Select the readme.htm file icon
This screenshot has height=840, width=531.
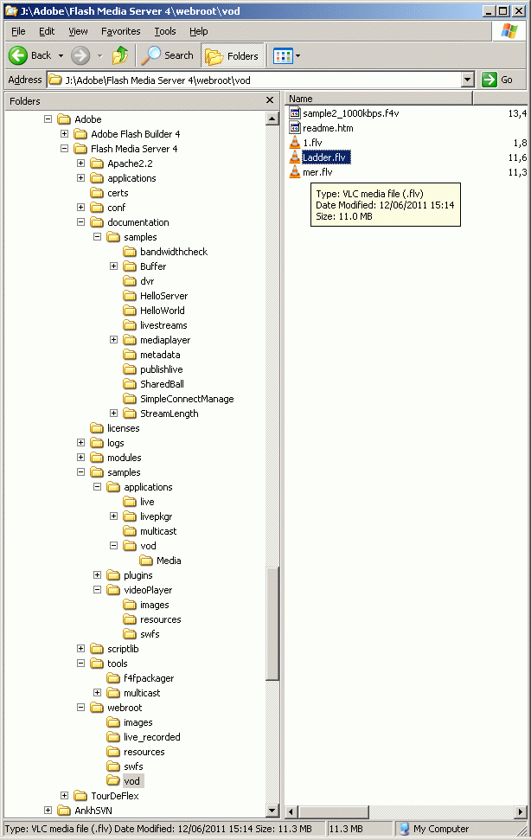[295, 127]
